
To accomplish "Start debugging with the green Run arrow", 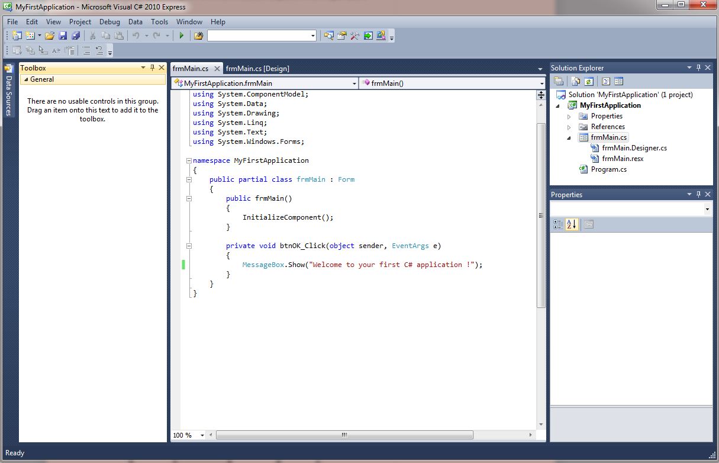I will 182,36.
